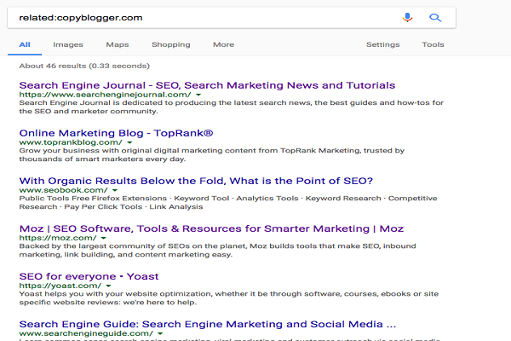Expand the dropdown arrow beside yoast.com URL
The height and width of the screenshot is (341, 511).
click(x=108, y=286)
